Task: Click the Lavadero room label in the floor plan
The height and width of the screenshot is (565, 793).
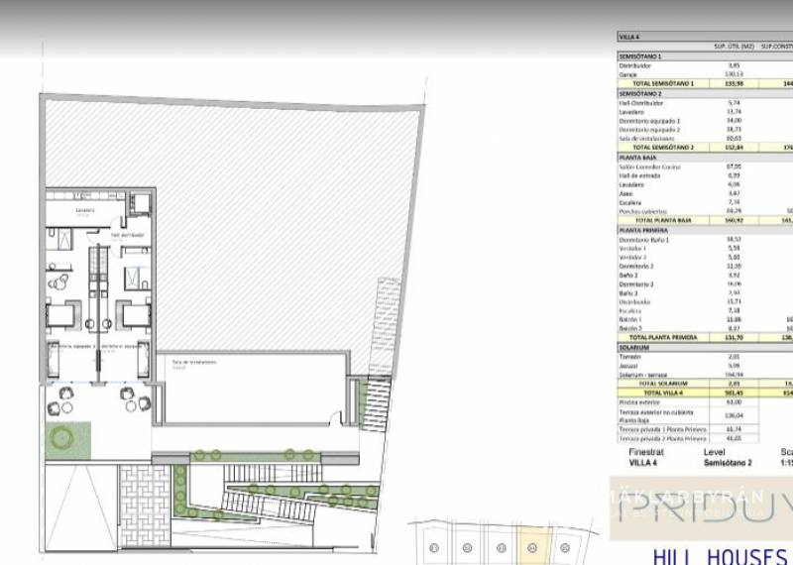Action: (83, 210)
